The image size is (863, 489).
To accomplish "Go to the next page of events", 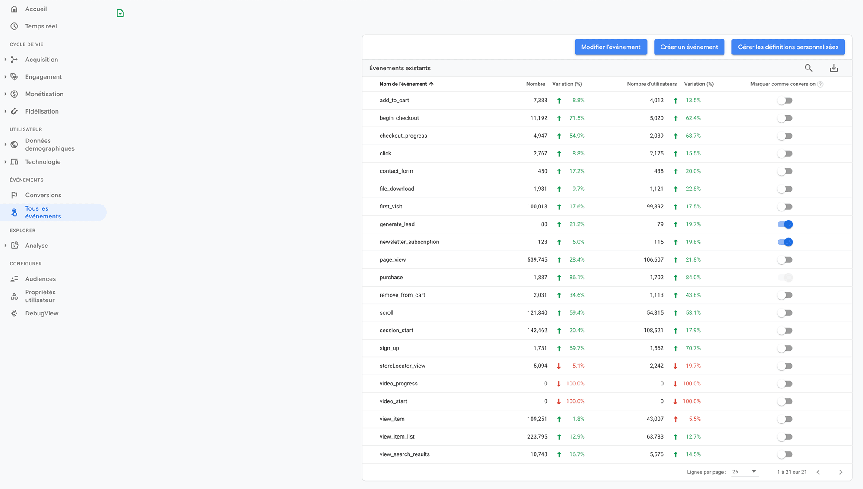I will click(x=841, y=472).
